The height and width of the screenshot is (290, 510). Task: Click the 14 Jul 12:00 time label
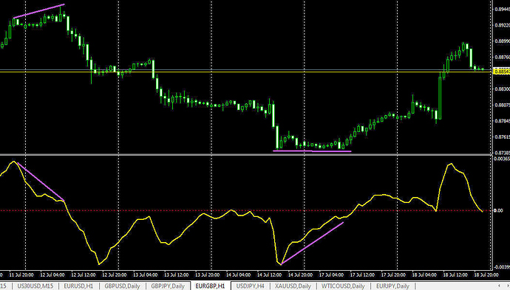(269, 275)
